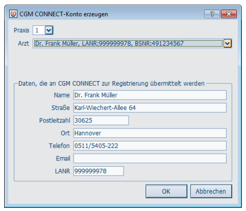Focus the Telefon input field

(150, 146)
